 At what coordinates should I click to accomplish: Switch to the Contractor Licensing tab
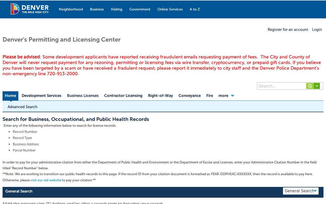click(123, 96)
